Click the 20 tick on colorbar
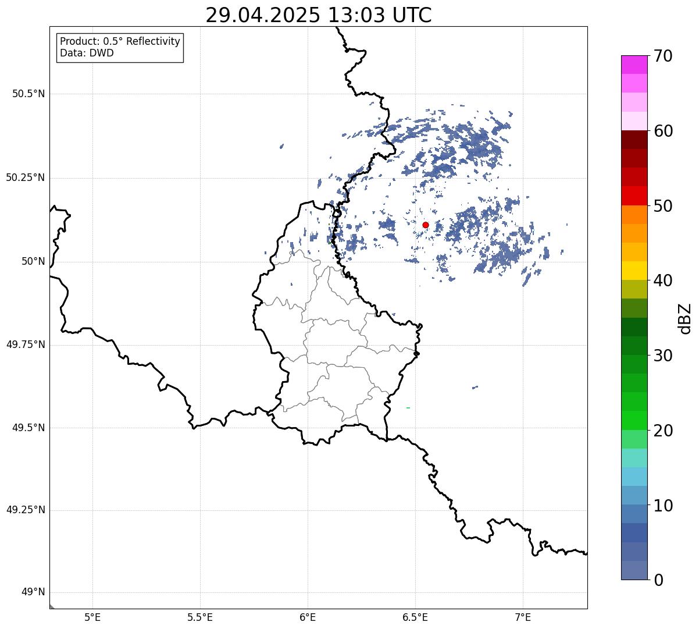Image resolution: width=699 pixels, height=629 pixels. coord(663,431)
